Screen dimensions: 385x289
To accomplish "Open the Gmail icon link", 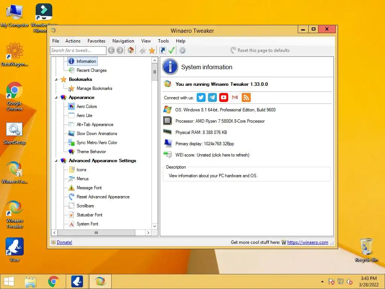I will [235, 97].
